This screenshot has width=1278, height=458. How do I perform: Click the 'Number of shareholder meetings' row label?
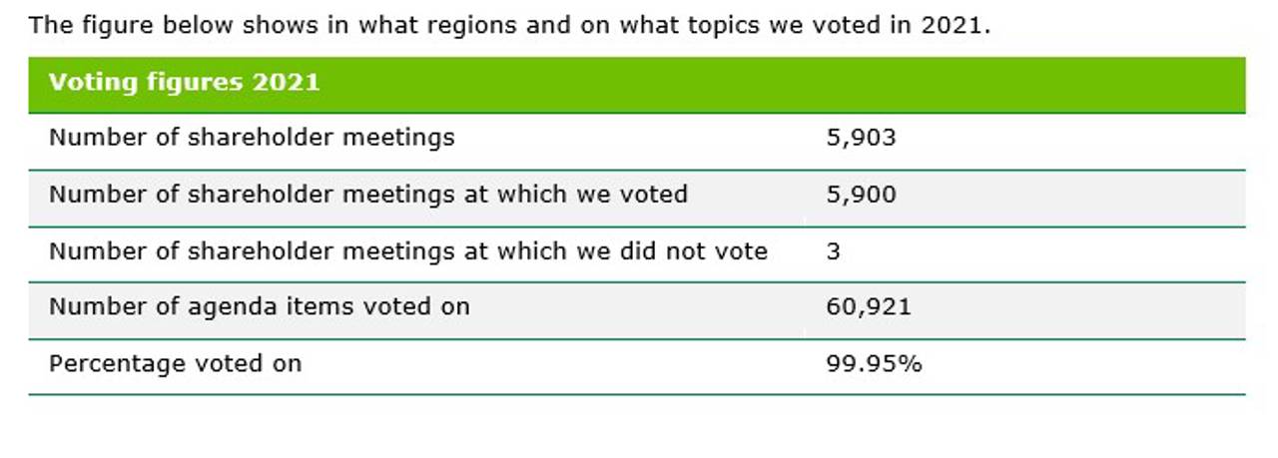click(x=252, y=138)
